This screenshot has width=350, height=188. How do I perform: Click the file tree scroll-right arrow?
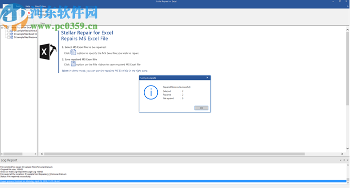(35, 154)
